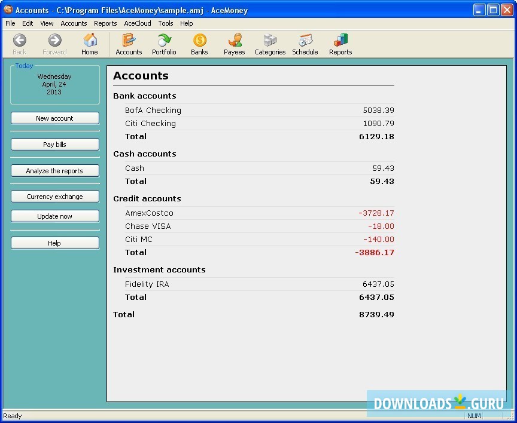The width and height of the screenshot is (517, 423).
Task: Click the Ready status bar text
Action: [12, 416]
